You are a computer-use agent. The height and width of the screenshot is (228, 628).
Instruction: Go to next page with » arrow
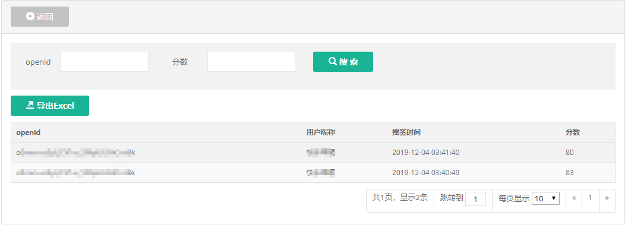(x=607, y=198)
